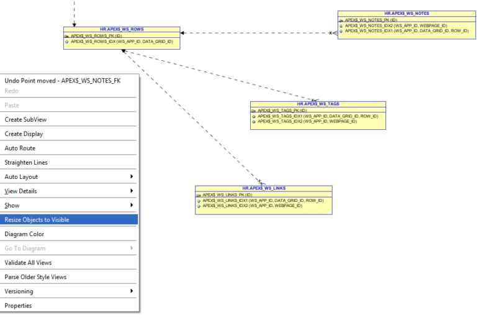Screen dimensions: 478x320
Task: Select the HR.APEX$_WS_ROWS table title
Action: click(122, 29)
